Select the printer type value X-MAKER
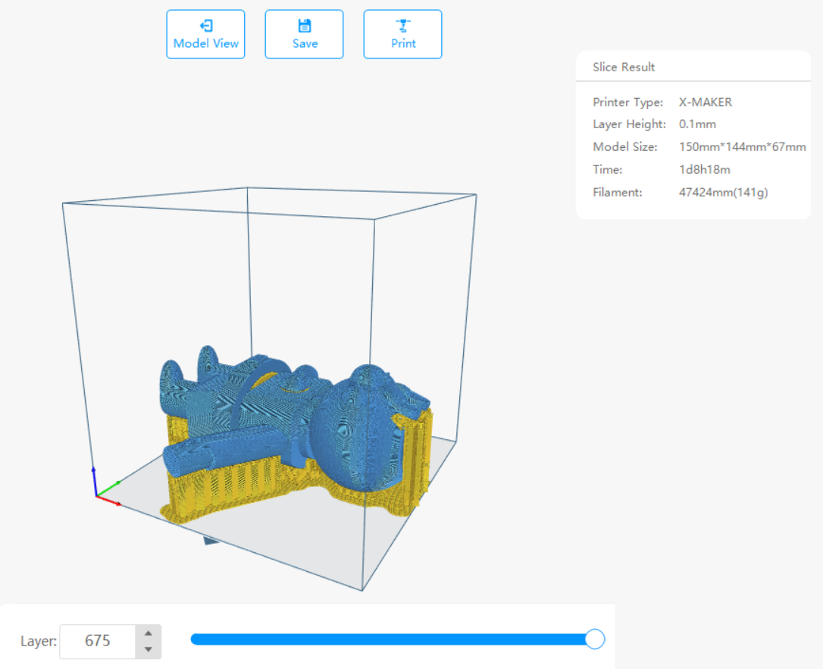Image resolution: width=823 pixels, height=669 pixels. click(705, 102)
